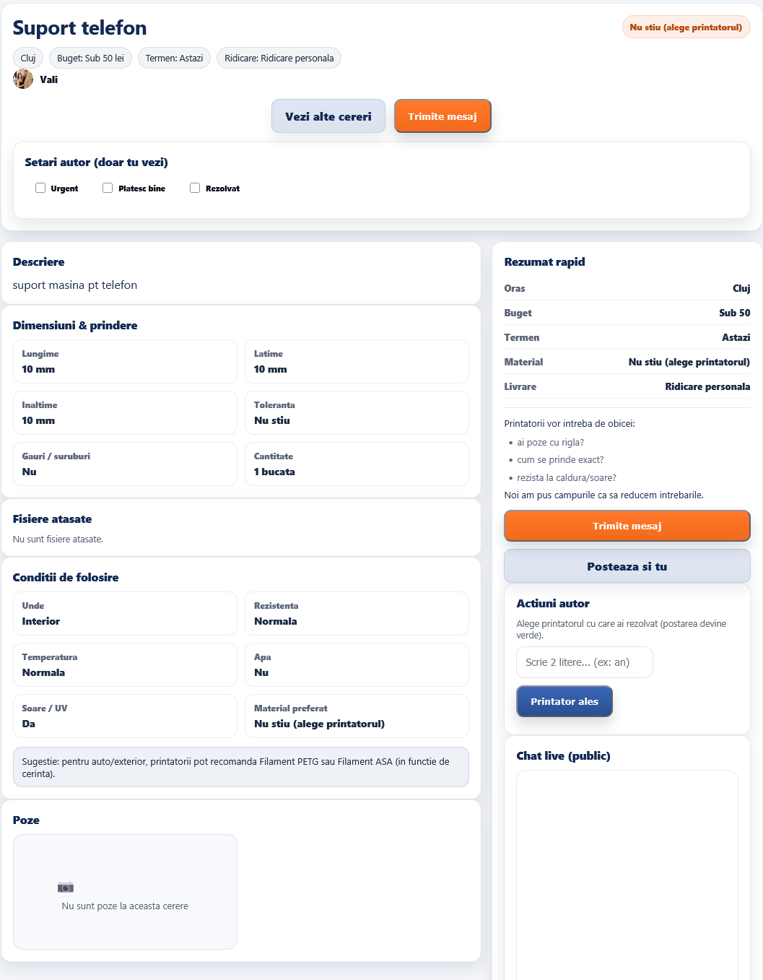Click the Lungime 10 mm card
This screenshot has height=980, width=763.
pos(125,361)
